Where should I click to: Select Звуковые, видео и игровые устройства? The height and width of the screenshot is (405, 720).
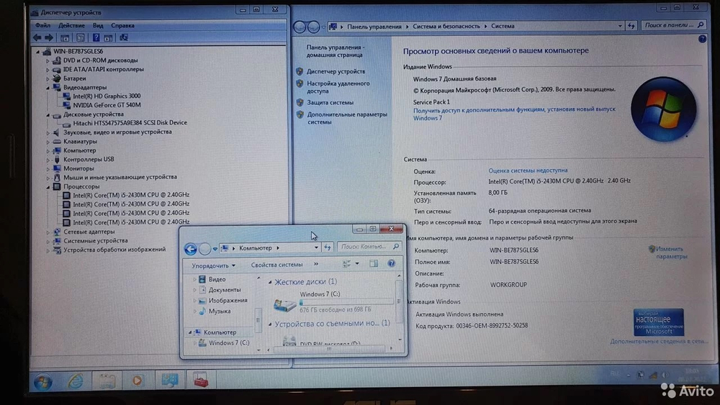tap(117, 132)
